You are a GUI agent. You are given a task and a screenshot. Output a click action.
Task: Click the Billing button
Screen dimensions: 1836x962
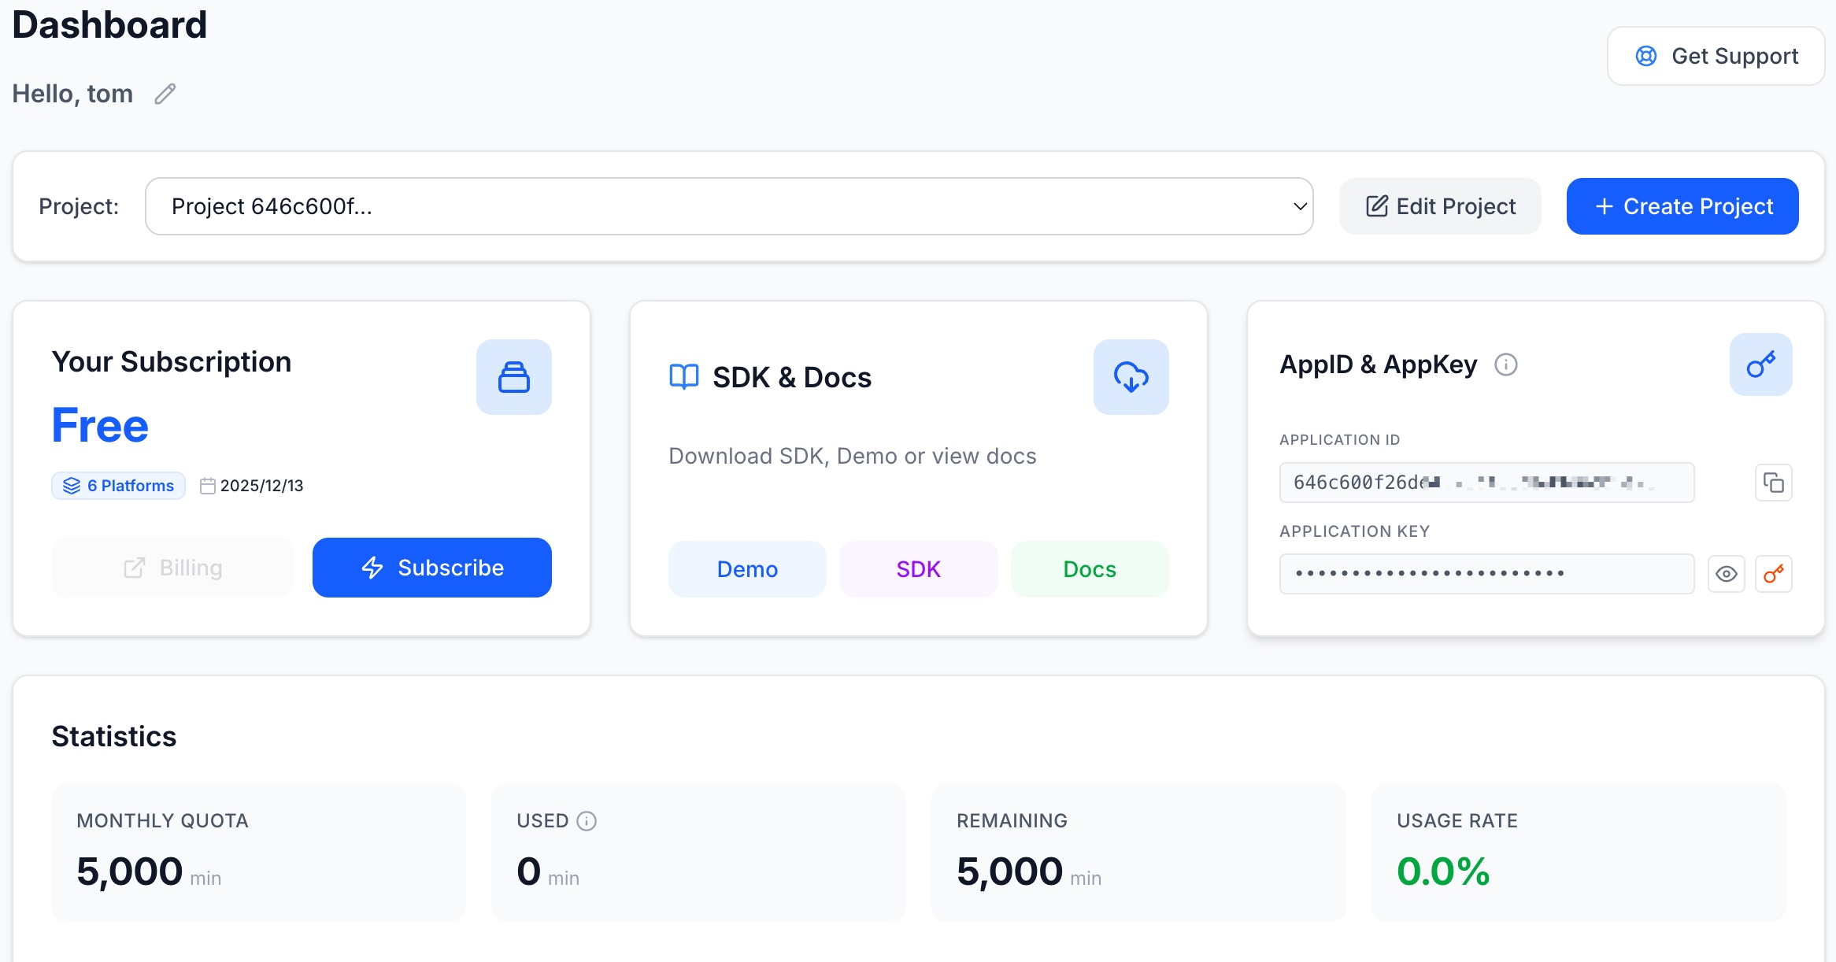(172, 568)
